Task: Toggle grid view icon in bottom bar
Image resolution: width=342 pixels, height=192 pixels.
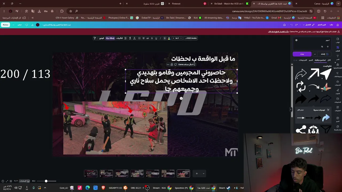Action: coord(11,181)
